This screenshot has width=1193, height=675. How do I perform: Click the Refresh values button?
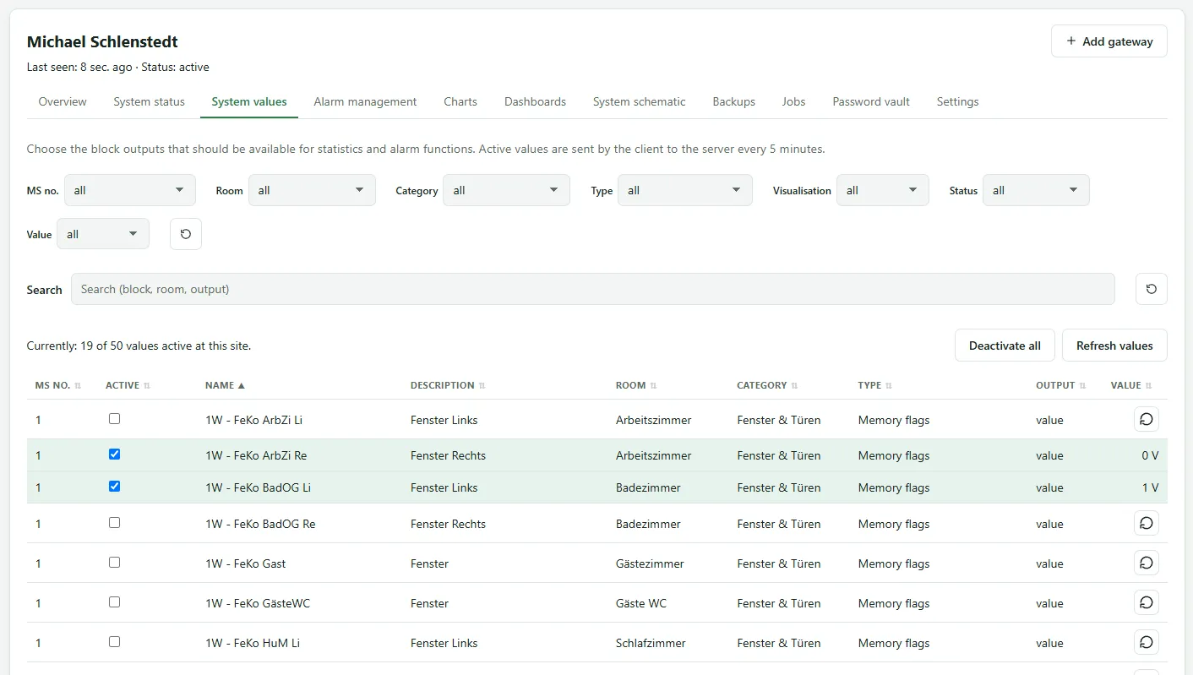1114,346
